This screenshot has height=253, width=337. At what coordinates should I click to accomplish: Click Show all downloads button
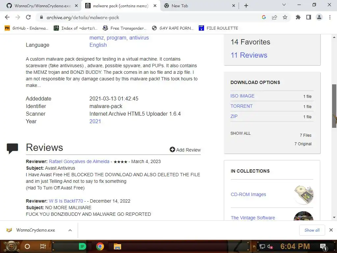point(312,230)
